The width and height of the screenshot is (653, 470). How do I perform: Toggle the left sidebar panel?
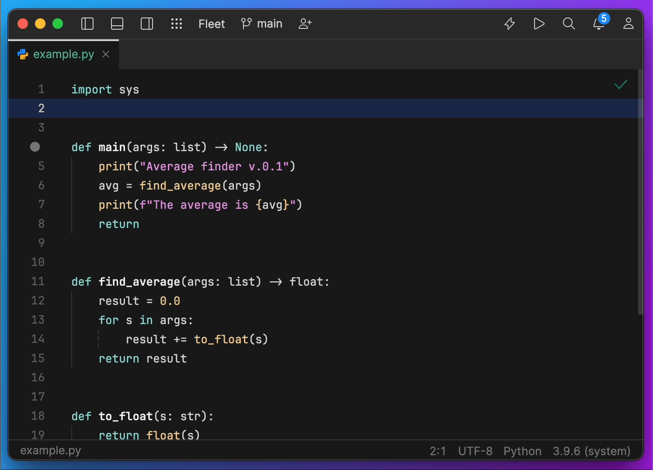(87, 24)
